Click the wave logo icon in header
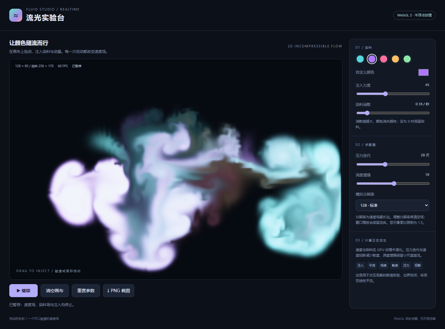 point(16,15)
